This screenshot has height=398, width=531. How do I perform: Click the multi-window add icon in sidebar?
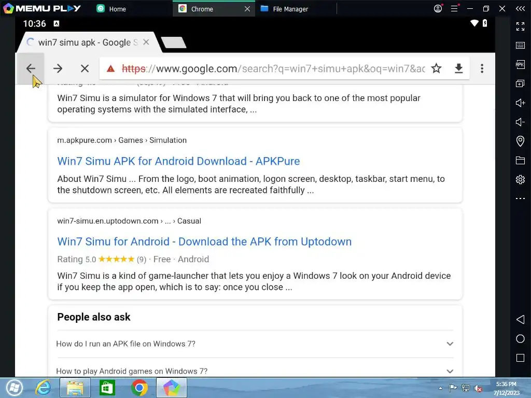520,83
